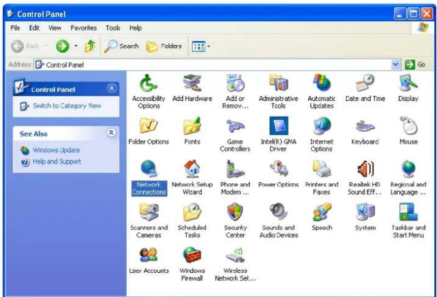Collapse the Control Panel sidebar section

tap(112, 88)
